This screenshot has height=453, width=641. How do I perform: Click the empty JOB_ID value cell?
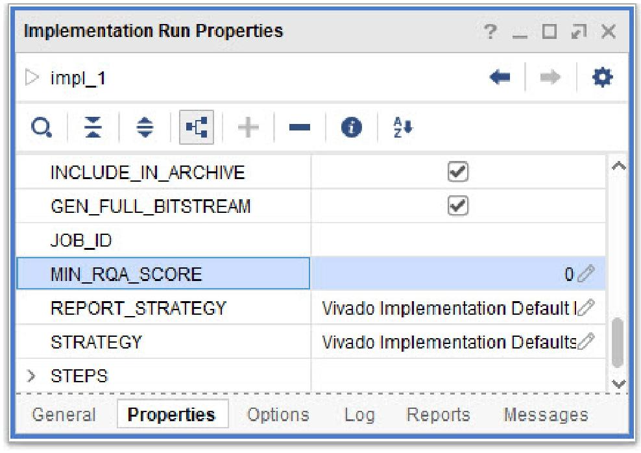tap(458, 239)
